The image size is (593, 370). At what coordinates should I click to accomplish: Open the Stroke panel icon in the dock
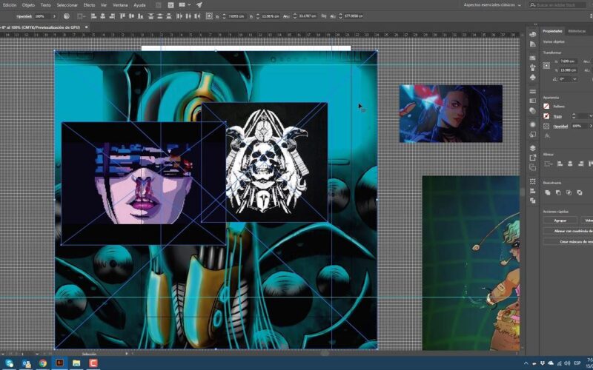click(x=533, y=91)
